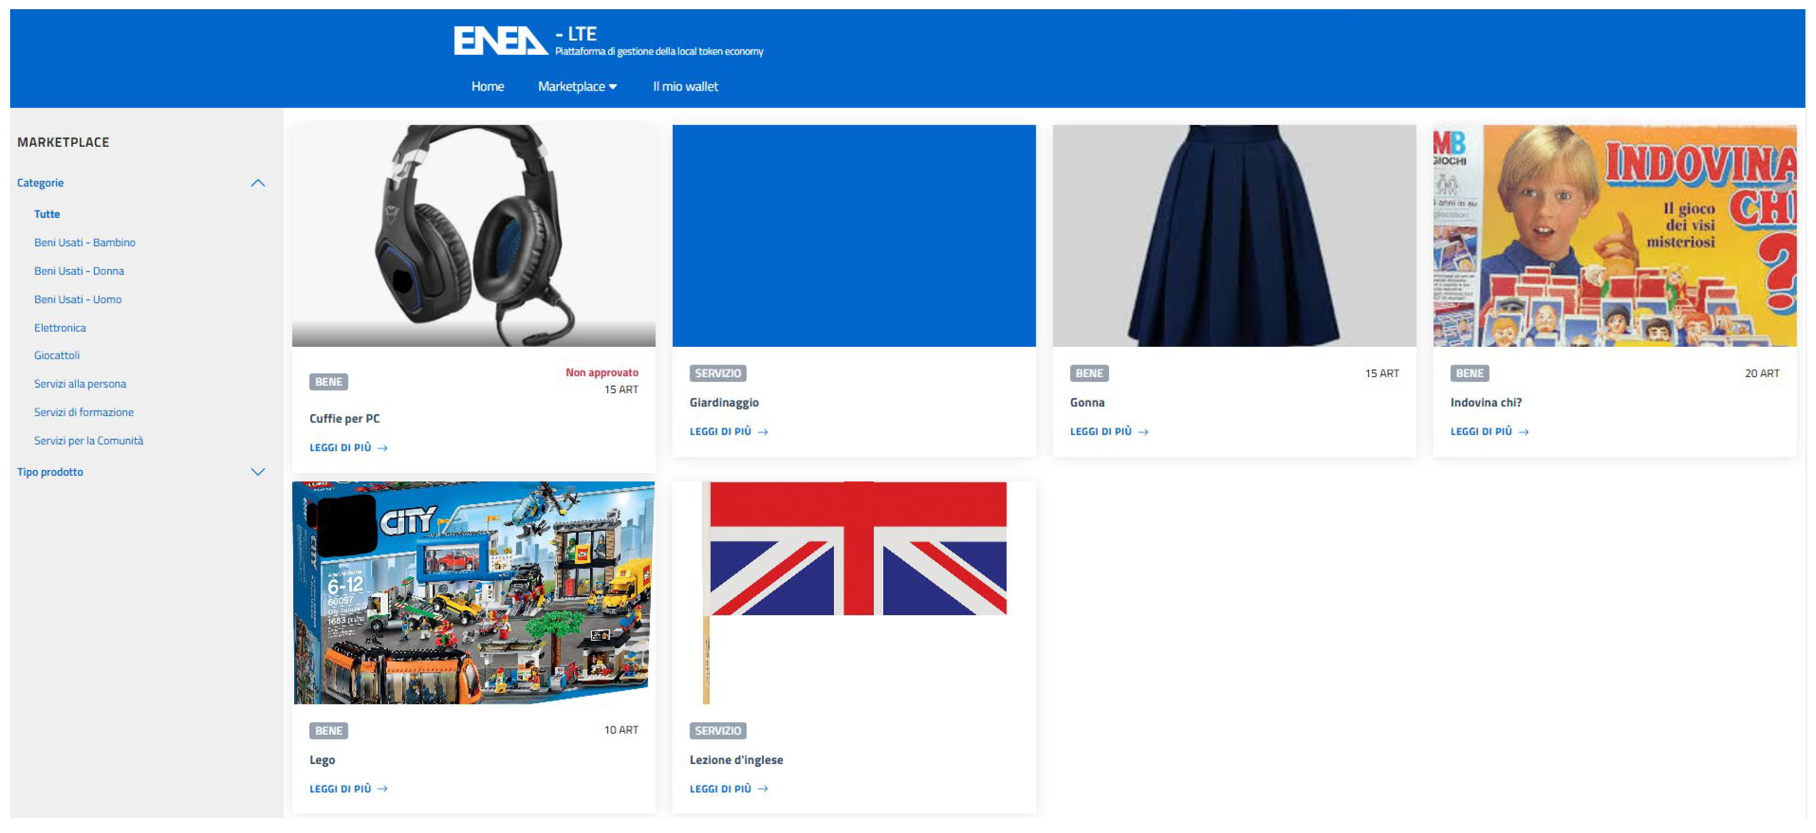Viewport: 1816px width, 833px height.
Task: Click the arrow icon beside Gonna's Leggi di più
Action: point(1143,432)
